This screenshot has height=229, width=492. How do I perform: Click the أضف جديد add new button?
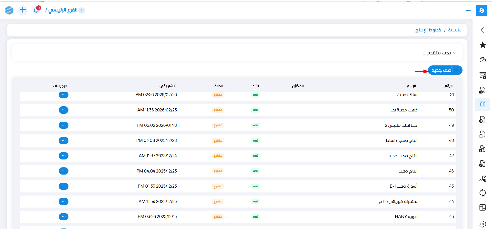tap(445, 70)
